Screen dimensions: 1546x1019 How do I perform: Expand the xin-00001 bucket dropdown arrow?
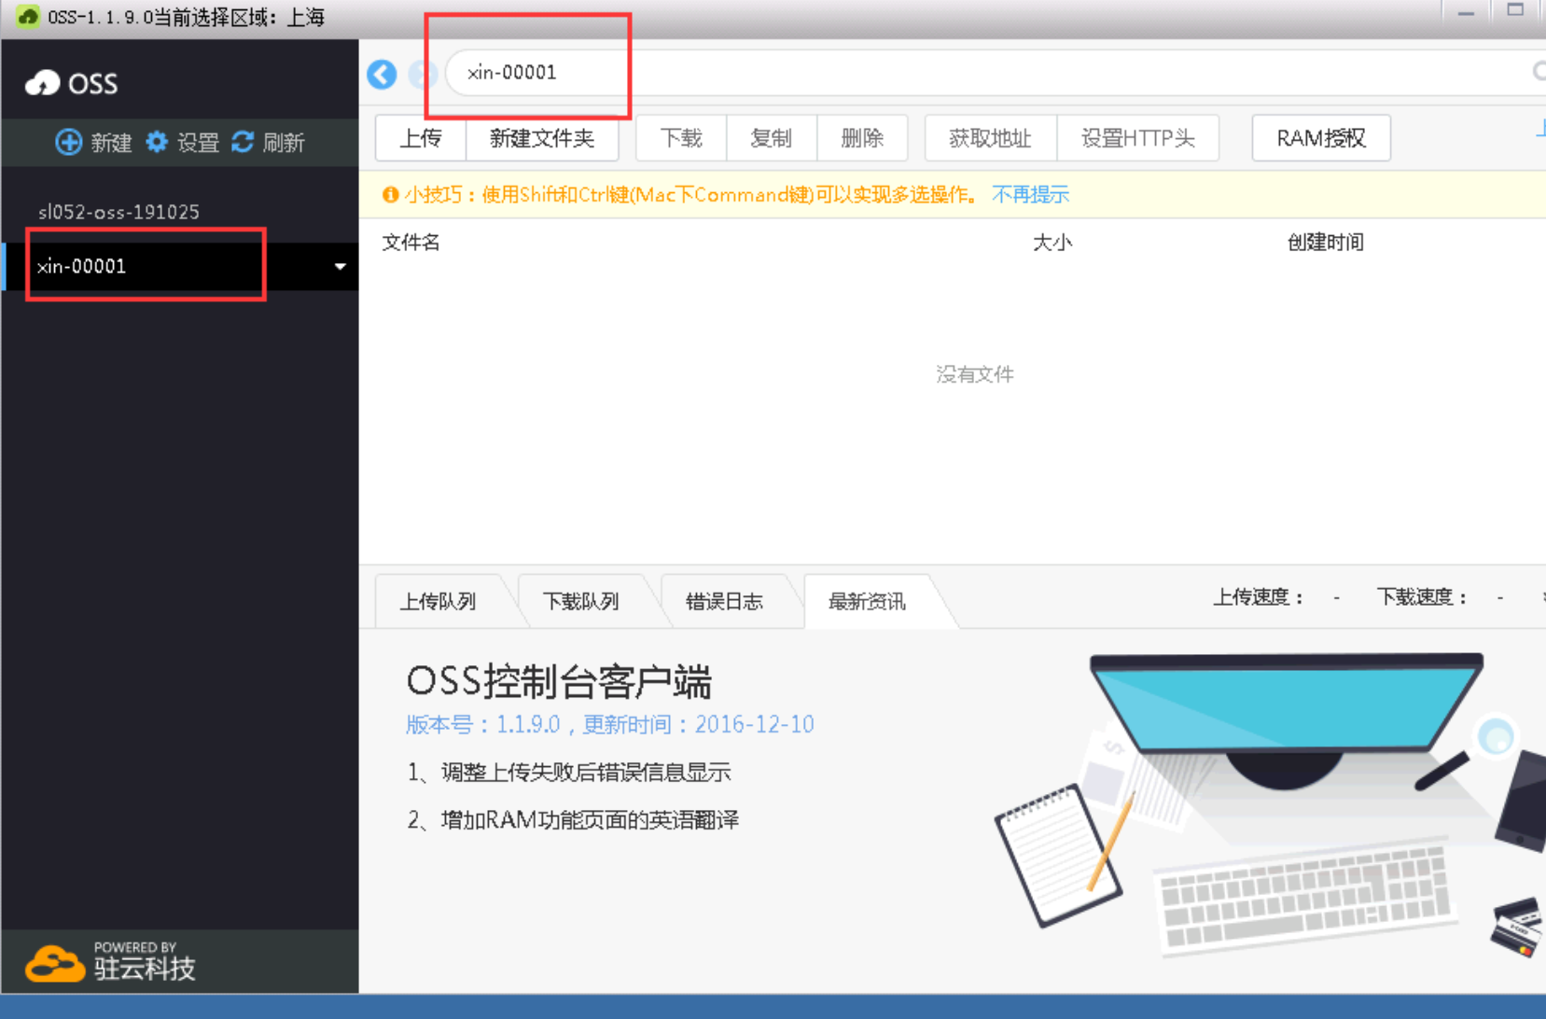341,267
